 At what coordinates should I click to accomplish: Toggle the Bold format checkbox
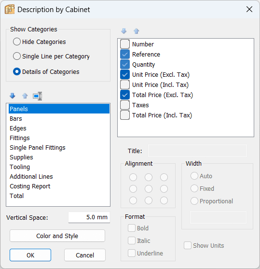[x=132, y=228]
